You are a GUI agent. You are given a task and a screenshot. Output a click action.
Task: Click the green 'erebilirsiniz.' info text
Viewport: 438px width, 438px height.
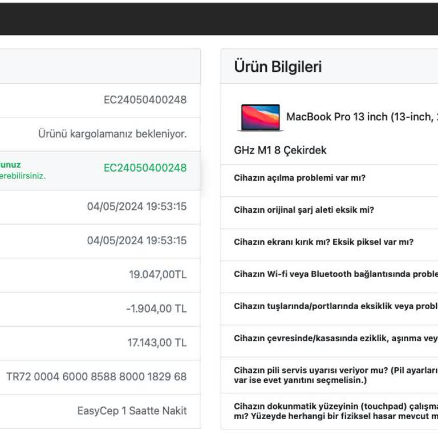pos(23,176)
